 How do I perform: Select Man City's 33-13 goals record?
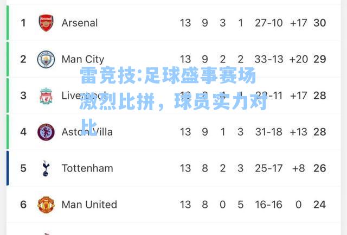click(269, 59)
